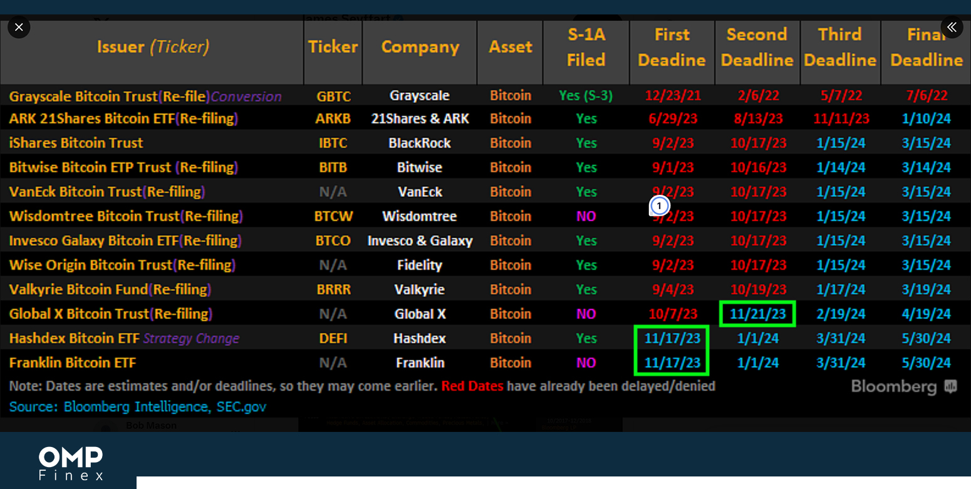This screenshot has height=489, width=971.
Task: Click the 'BRRR' ticker cell
Action: tap(333, 290)
